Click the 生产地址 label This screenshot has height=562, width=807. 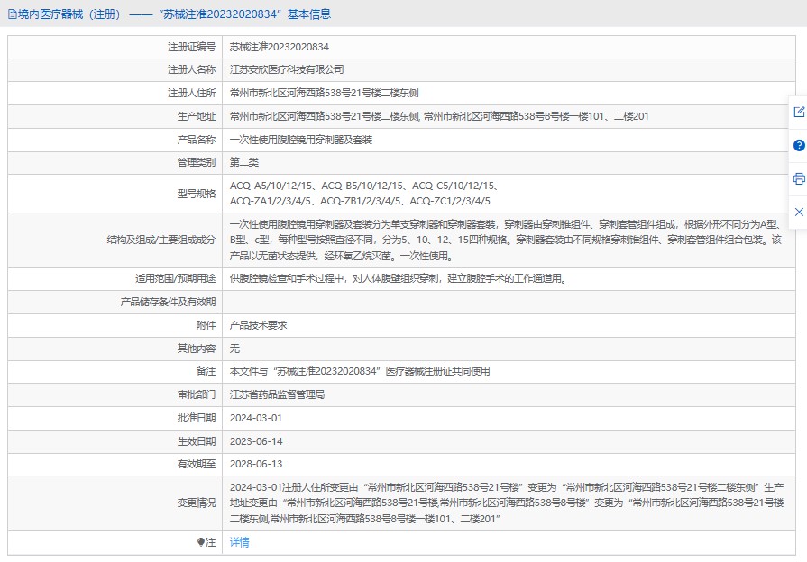pyautogui.click(x=197, y=116)
